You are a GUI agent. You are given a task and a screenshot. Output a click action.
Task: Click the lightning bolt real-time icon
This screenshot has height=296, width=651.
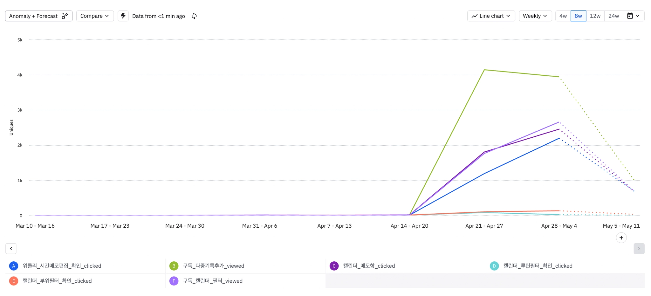pos(123,16)
